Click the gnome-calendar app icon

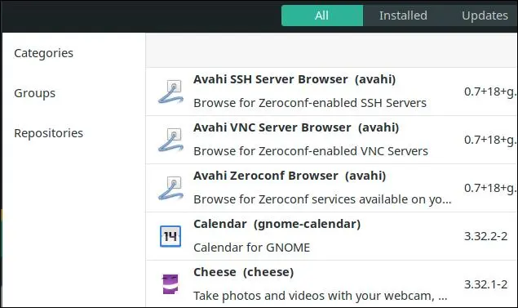[x=170, y=236]
